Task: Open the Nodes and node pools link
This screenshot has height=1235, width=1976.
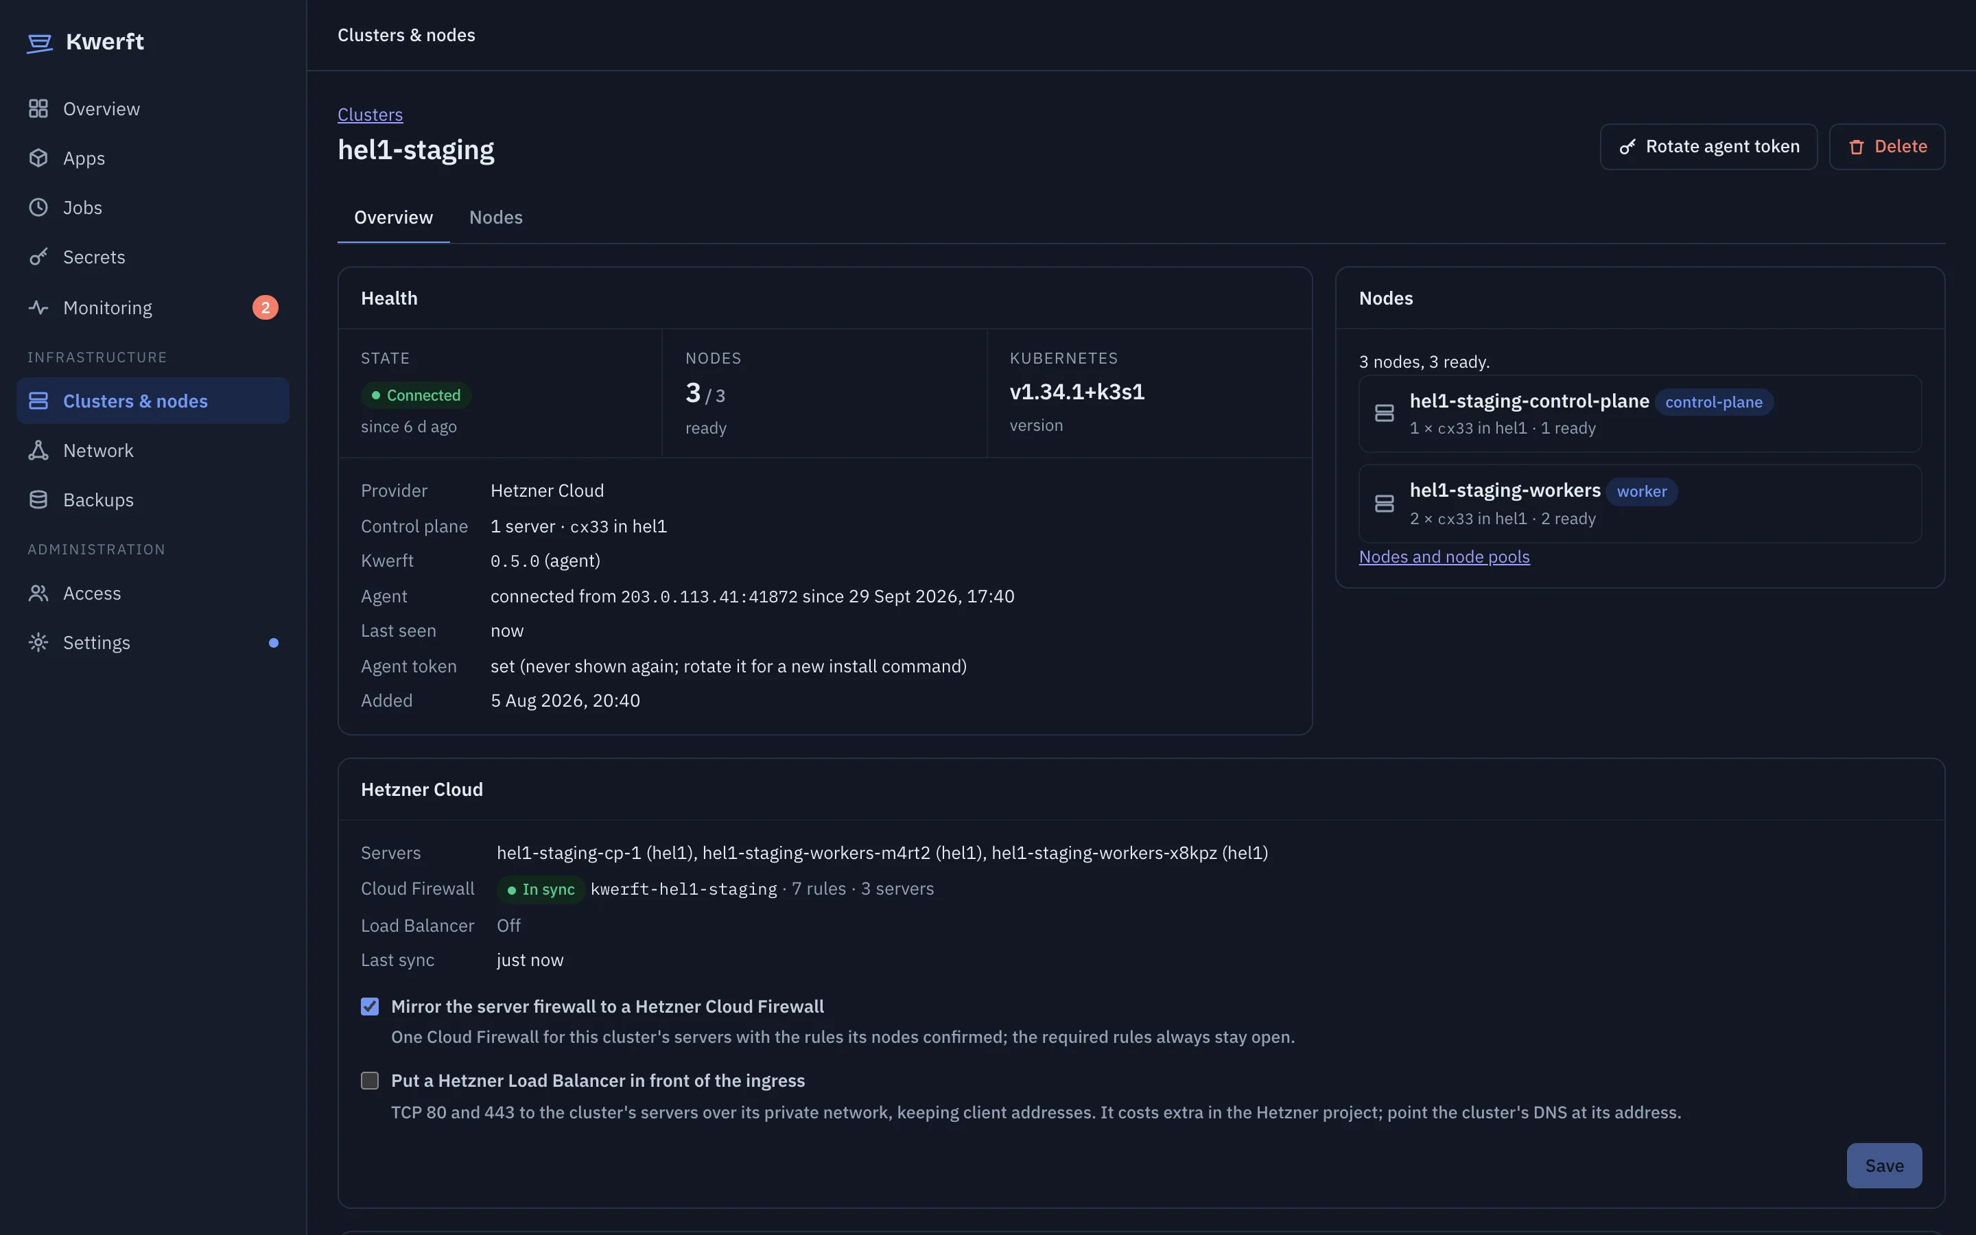Action: click(1444, 556)
